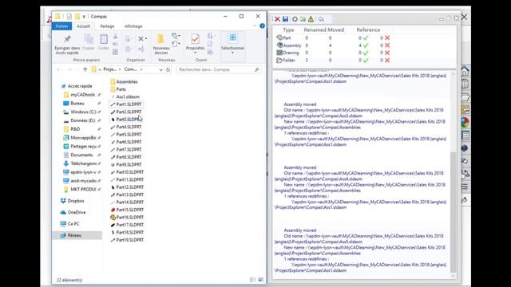Click the grayed undo arrow in ProjectExplorer toolbar
The height and width of the screenshot is (287, 511).
[321, 19]
